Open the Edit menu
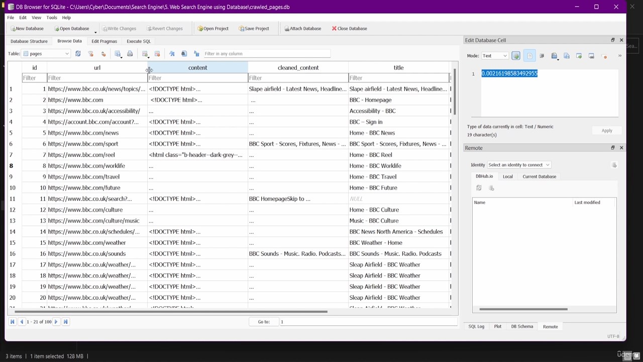The image size is (643, 362). [23, 18]
